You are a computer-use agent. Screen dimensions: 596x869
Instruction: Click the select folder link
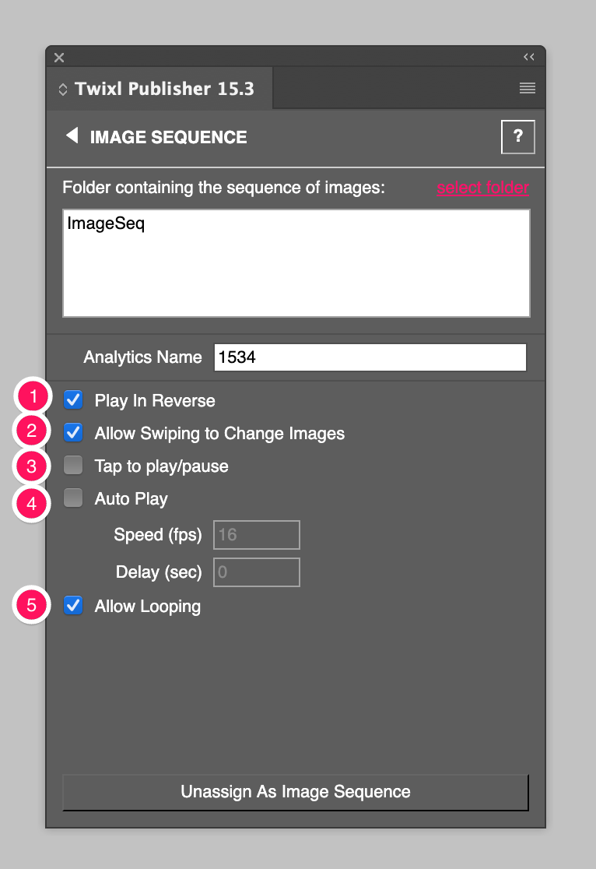coord(482,188)
